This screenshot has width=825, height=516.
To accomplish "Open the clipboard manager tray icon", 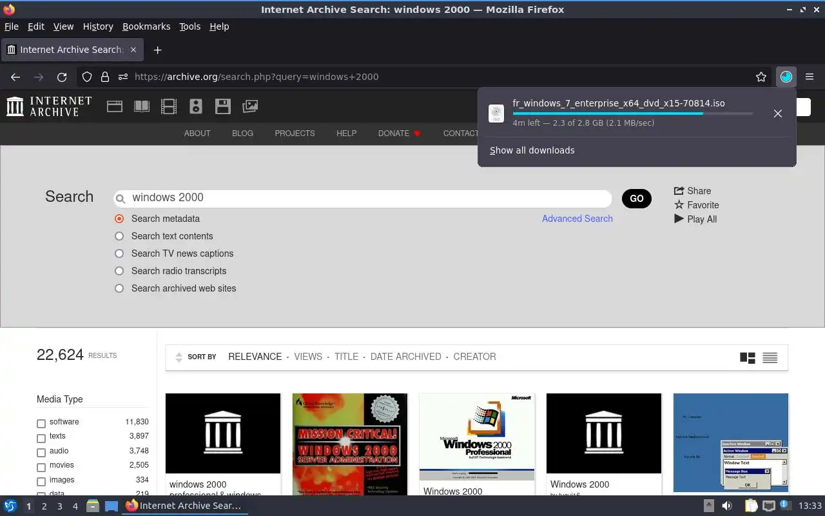I will coord(750,506).
